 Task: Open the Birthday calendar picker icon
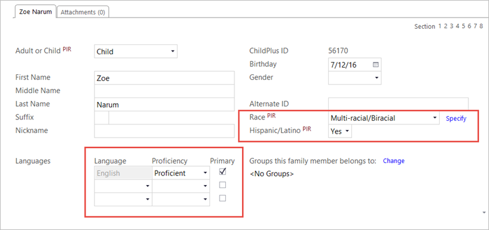click(x=375, y=65)
